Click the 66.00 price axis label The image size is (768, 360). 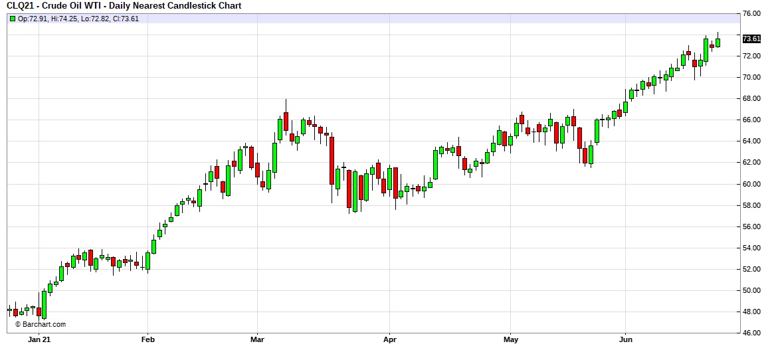tap(752, 120)
